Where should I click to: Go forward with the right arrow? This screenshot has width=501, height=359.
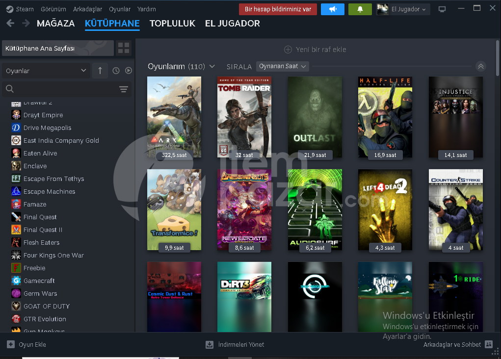[26, 23]
